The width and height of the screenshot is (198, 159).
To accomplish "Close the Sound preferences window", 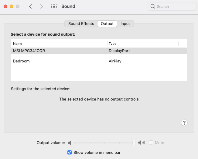I will coord(5,6).
